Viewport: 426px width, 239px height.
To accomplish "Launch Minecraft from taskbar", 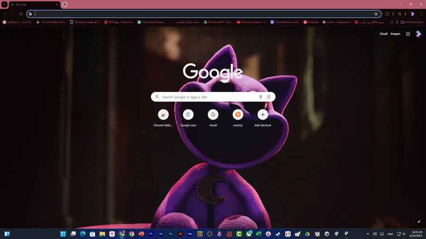I will (200, 234).
